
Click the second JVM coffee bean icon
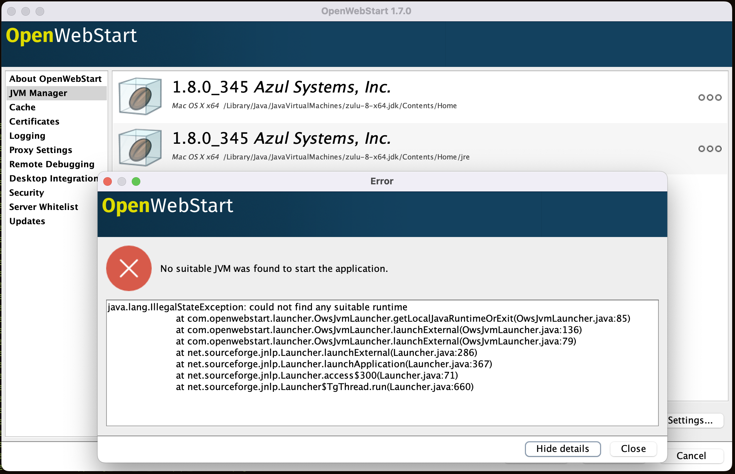140,148
